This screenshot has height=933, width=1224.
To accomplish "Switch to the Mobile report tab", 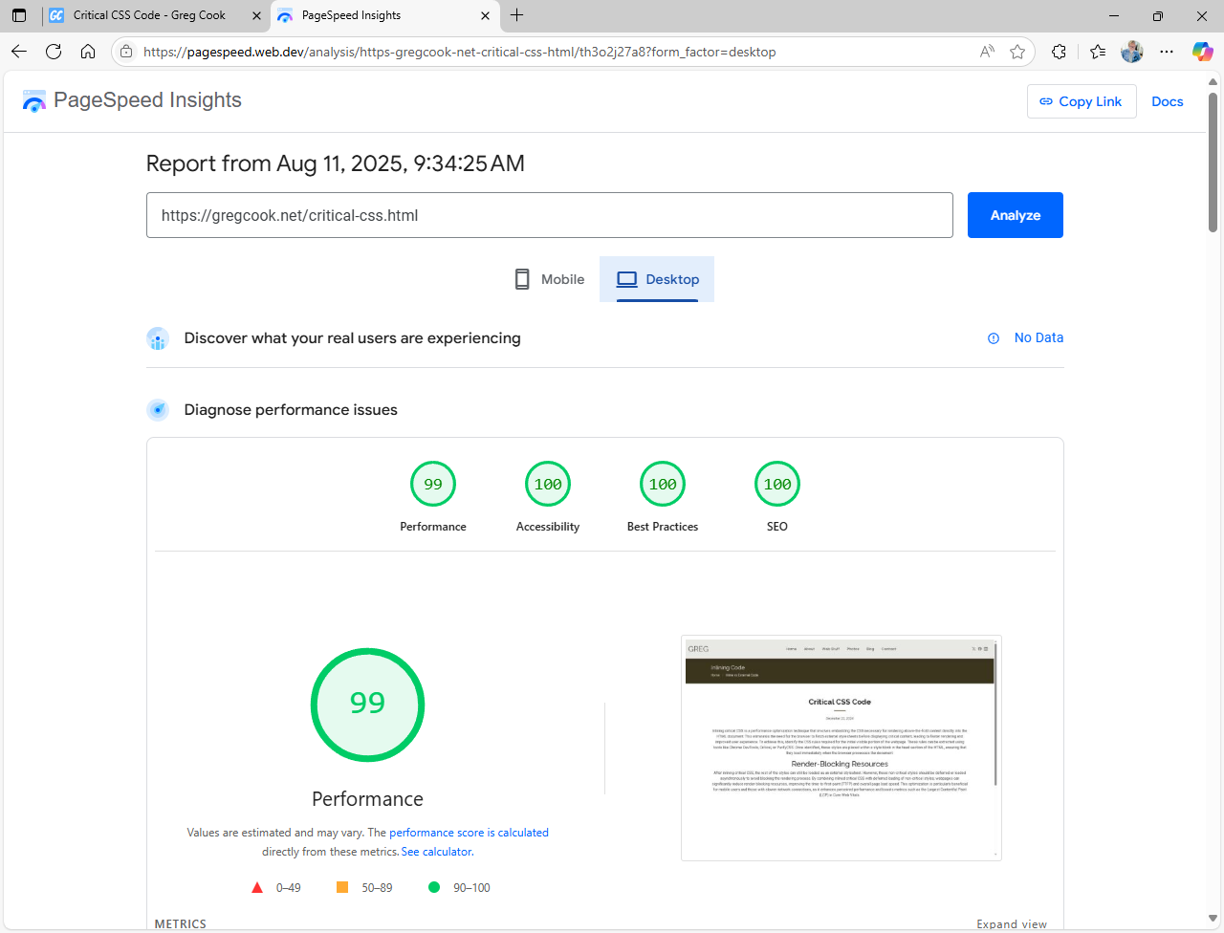I will click(x=549, y=279).
